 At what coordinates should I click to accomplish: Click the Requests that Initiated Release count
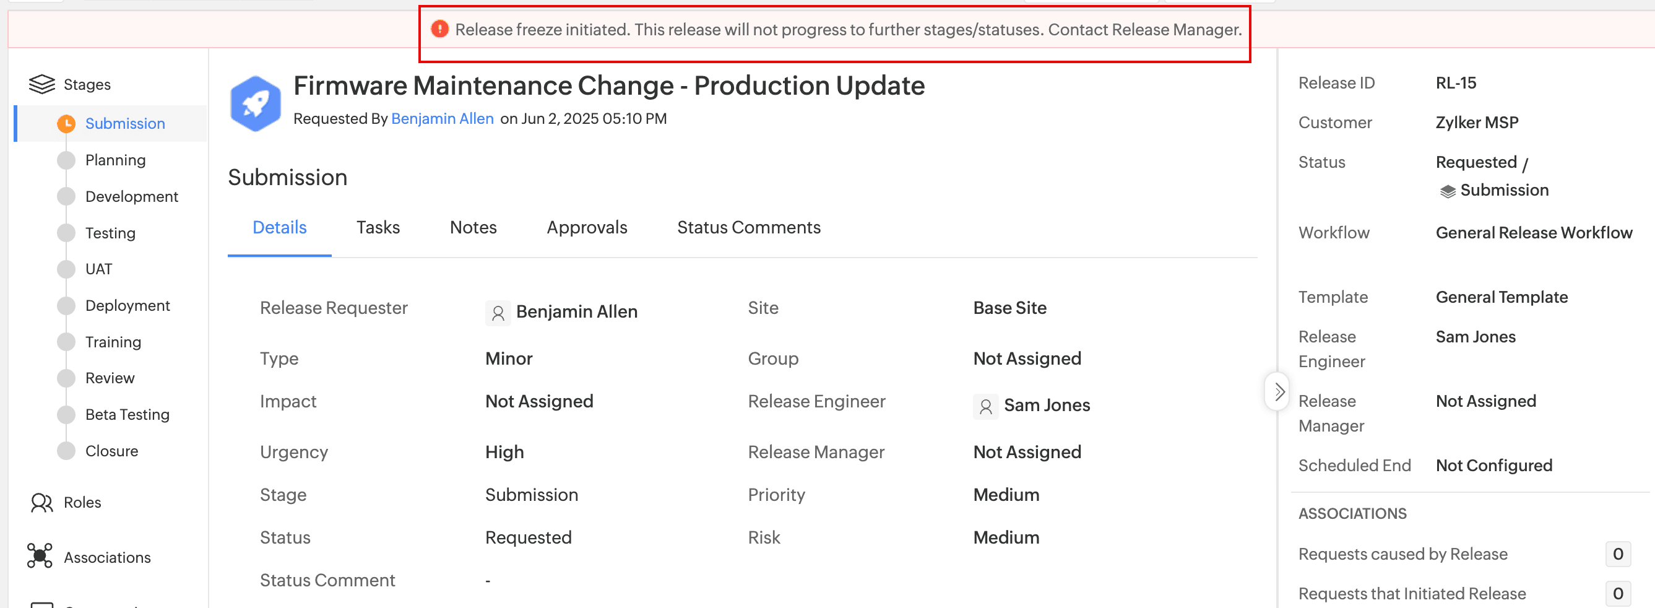[x=1617, y=593]
